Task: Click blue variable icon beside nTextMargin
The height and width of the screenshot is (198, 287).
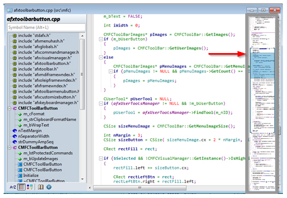Action: pyautogui.click(x=15, y=131)
